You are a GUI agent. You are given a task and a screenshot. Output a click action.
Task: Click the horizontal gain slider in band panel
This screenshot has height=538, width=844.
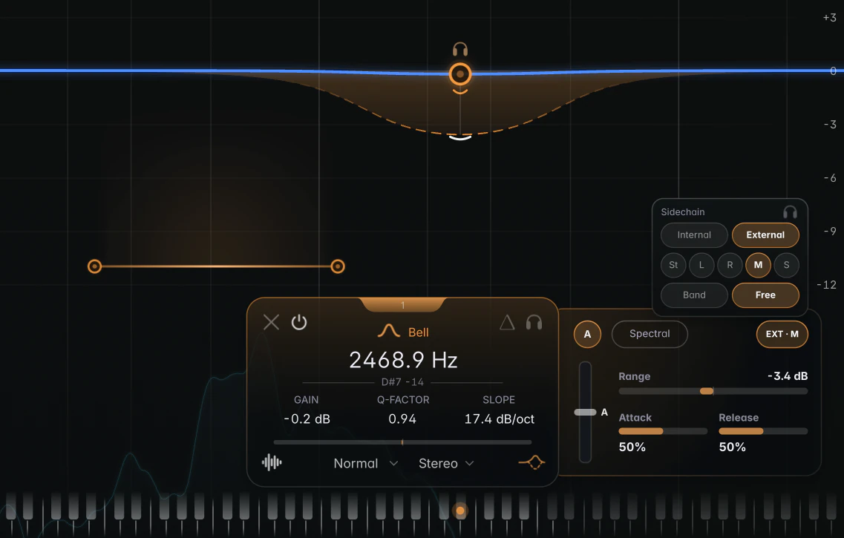tap(402, 442)
